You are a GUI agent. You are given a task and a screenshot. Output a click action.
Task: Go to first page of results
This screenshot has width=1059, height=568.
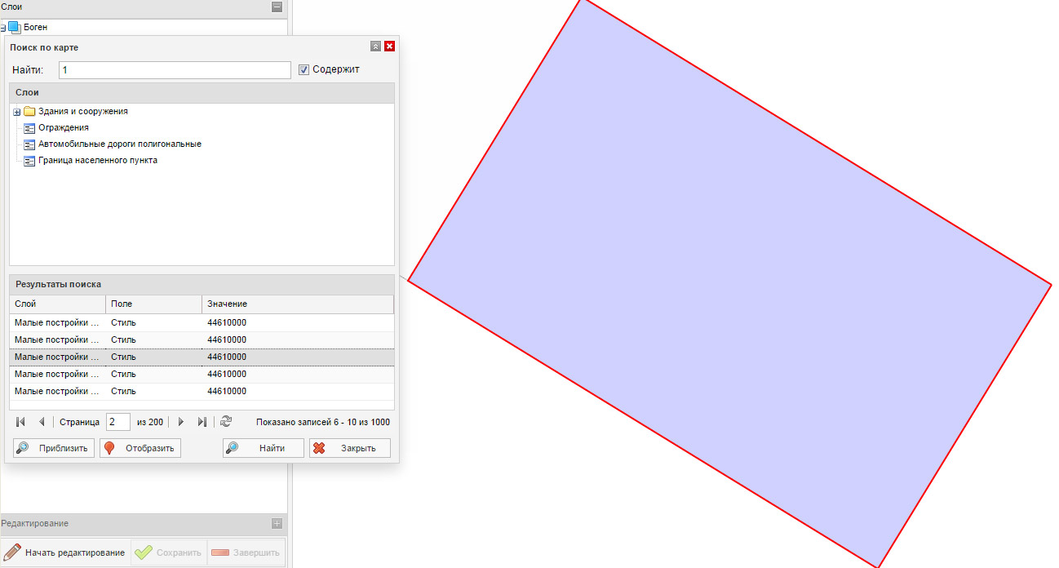pos(20,422)
